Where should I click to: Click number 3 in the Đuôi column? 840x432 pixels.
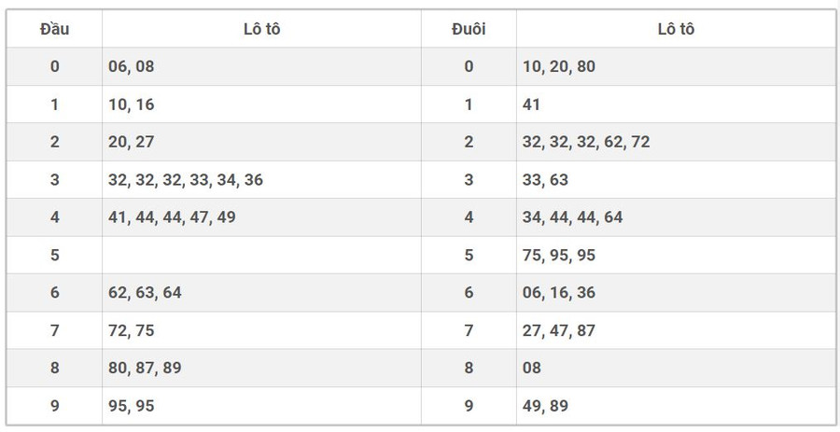click(469, 180)
